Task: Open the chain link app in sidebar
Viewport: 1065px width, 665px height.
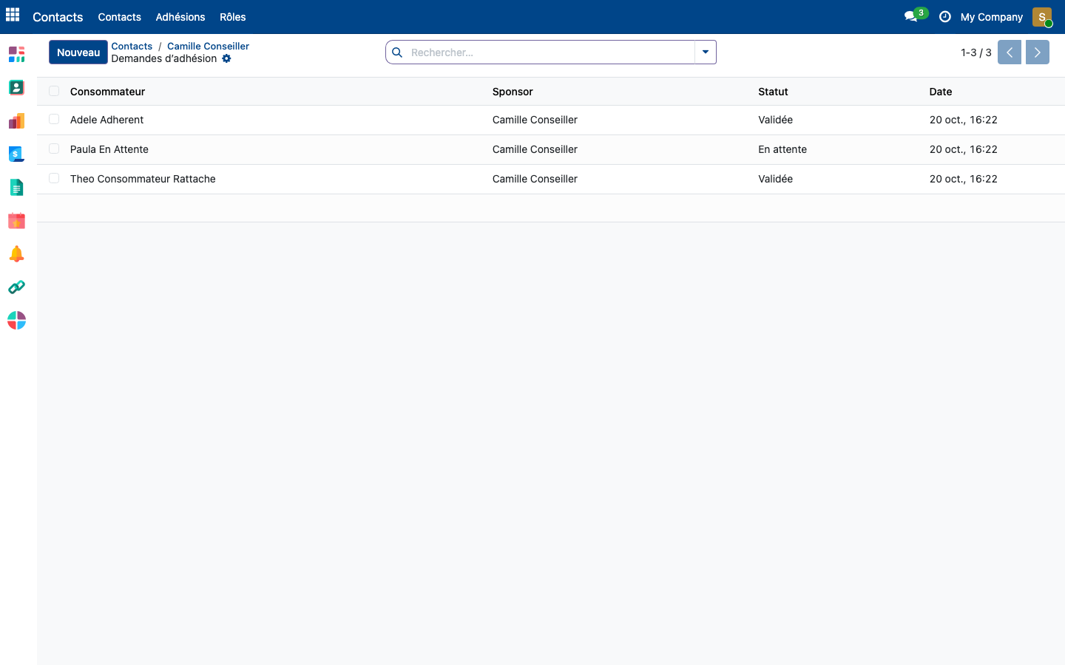Action: tap(16, 287)
